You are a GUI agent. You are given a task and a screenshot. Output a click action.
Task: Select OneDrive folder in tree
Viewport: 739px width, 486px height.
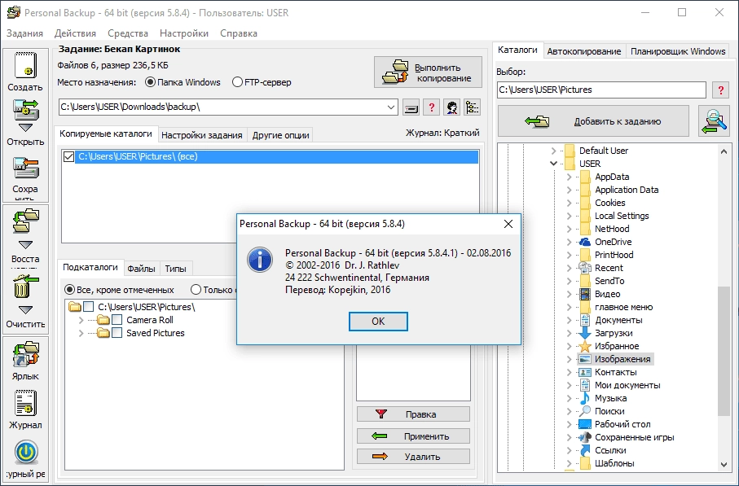coord(613,242)
